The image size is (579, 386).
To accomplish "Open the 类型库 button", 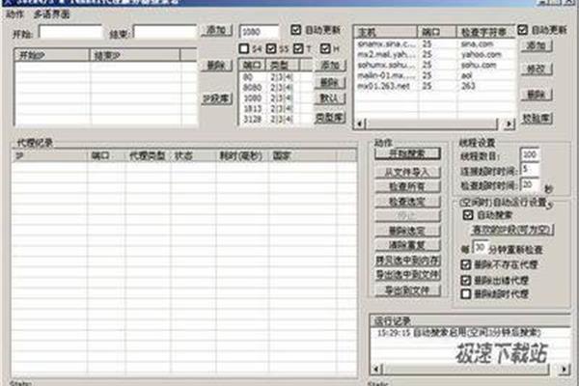I will [330, 118].
